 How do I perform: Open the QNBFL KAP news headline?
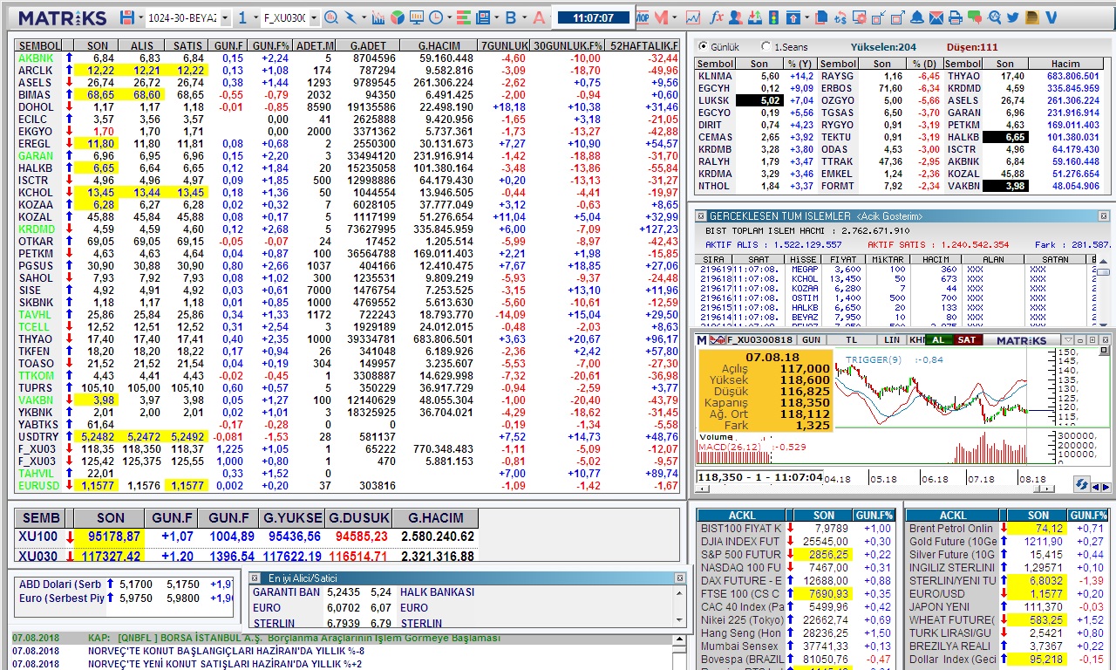(x=294, y=638)
